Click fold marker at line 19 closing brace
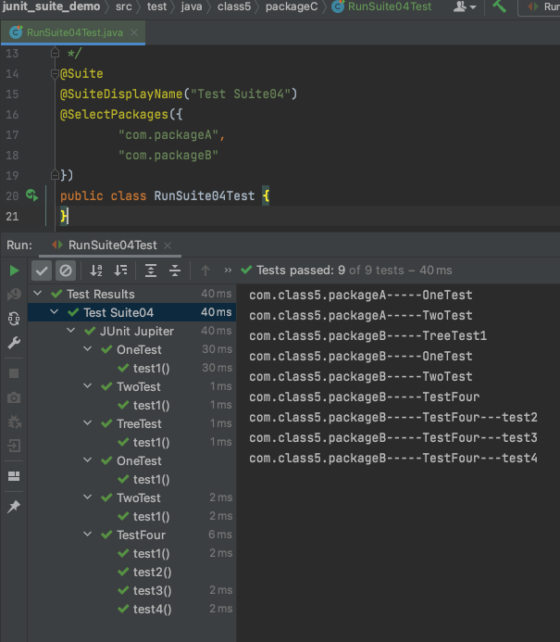 click(55, 175)
